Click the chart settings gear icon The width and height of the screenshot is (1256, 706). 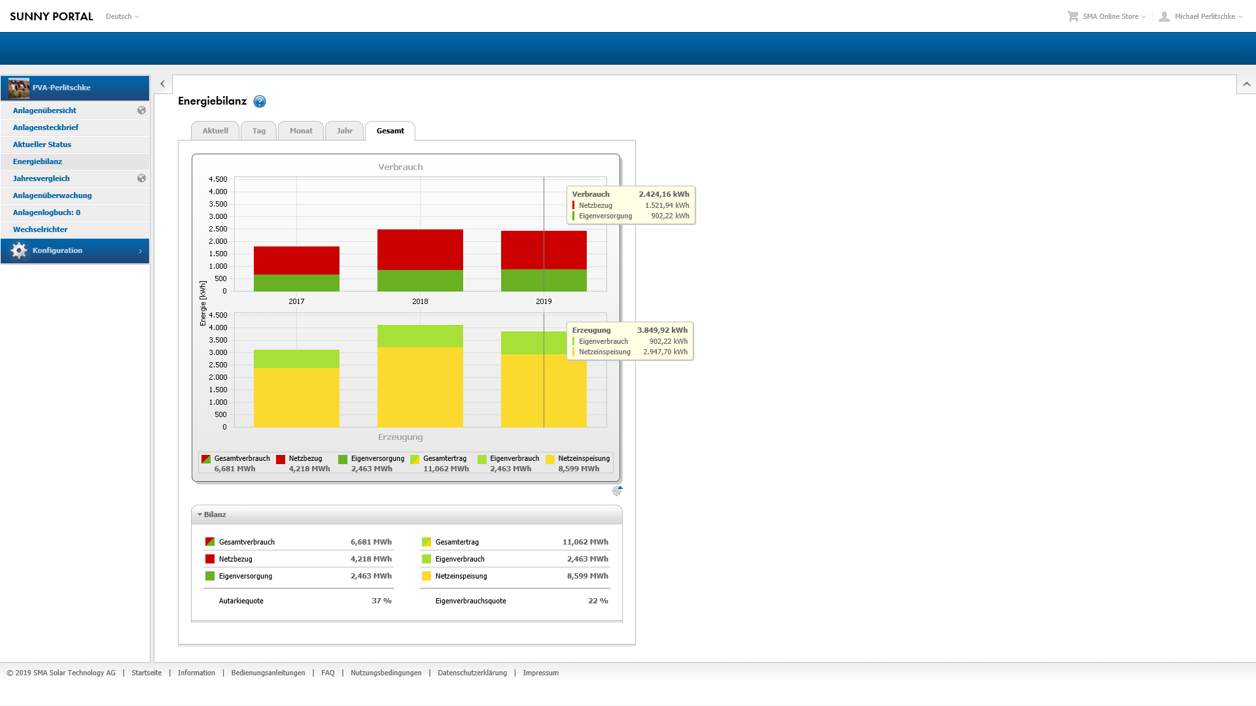(x=617, y=491)
